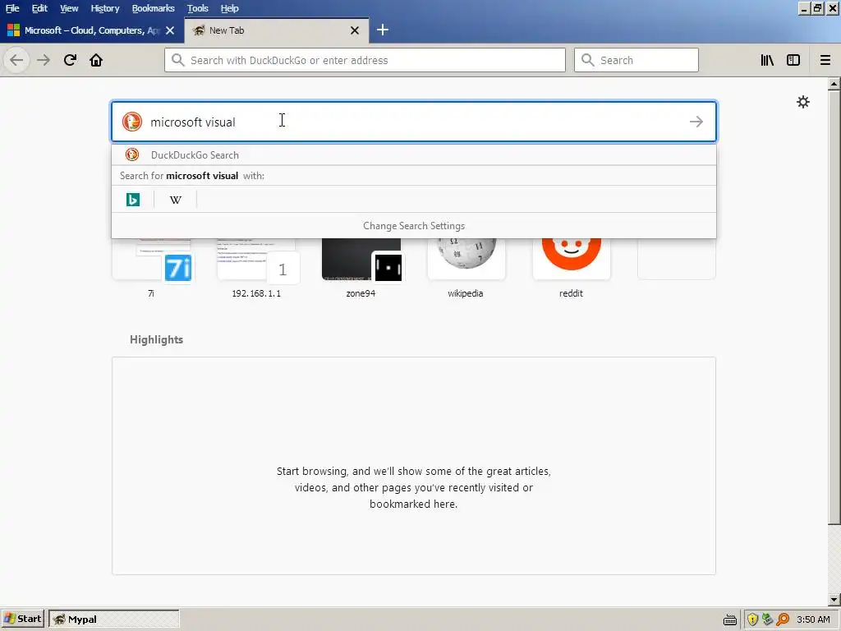Open the Bookmarks menu
Image resolution: width=841 pixels, height=631 pixels.
coord(154,8)
